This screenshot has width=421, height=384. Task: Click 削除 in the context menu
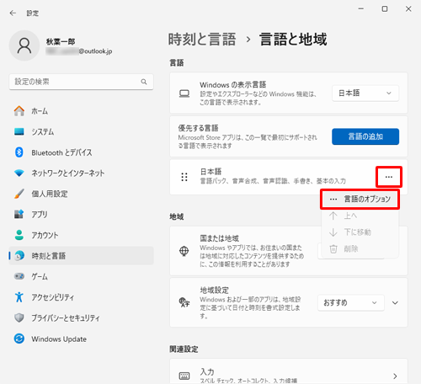pos(360,248)
